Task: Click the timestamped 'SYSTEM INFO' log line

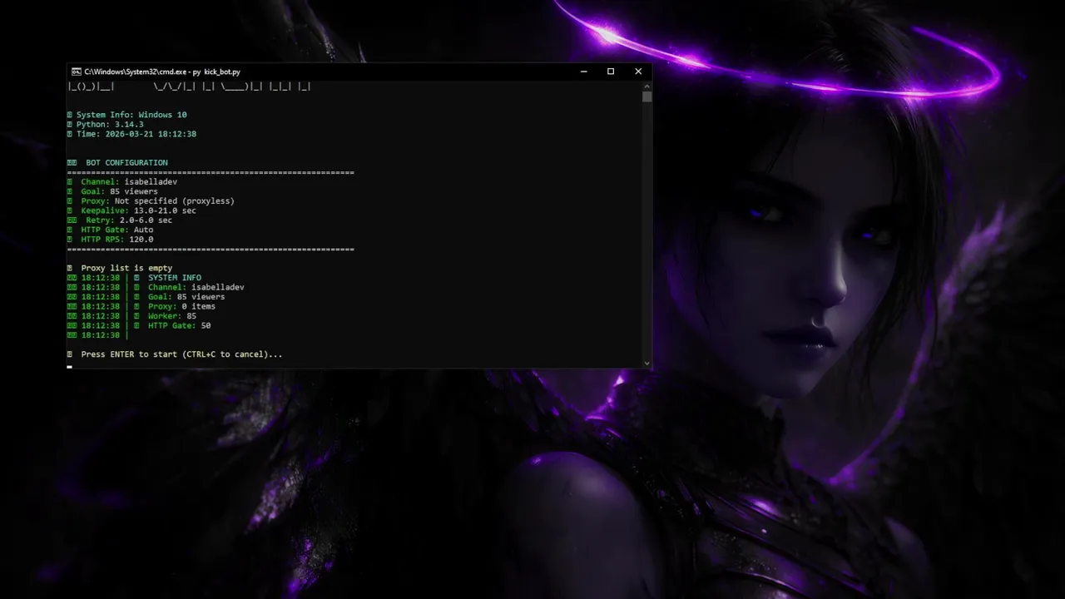Action: [135, 278]
